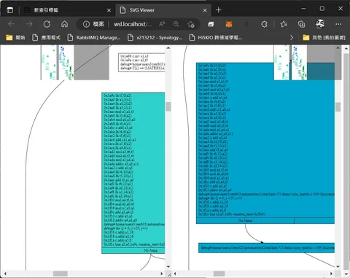The image size is (350, 278).
Task: Expand the bookmarks bar overflow chevron
Action: click(x=292, y=37)
